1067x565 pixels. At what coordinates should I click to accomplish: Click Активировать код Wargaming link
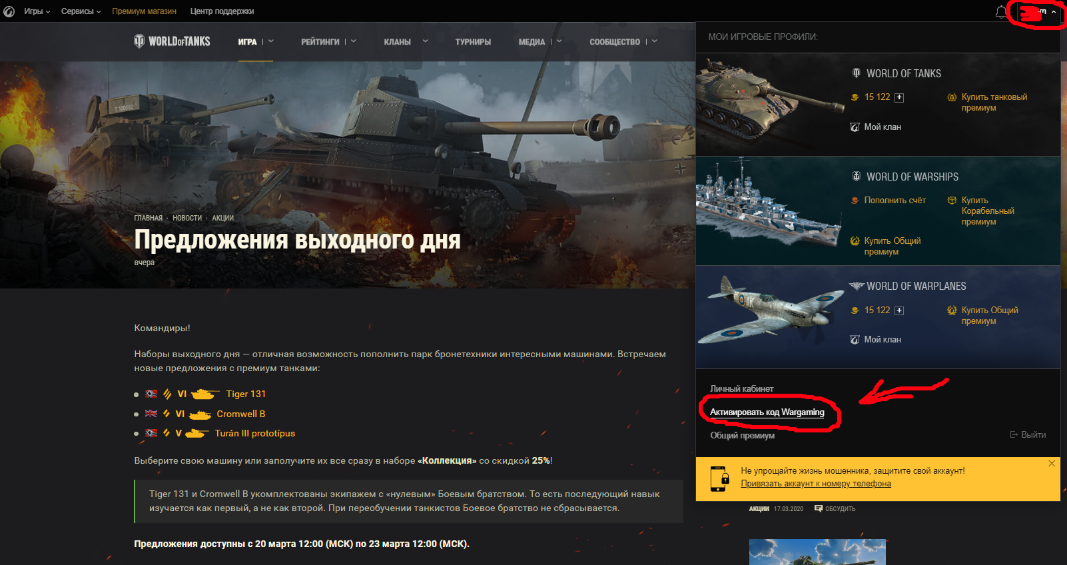tap(767, 412)
